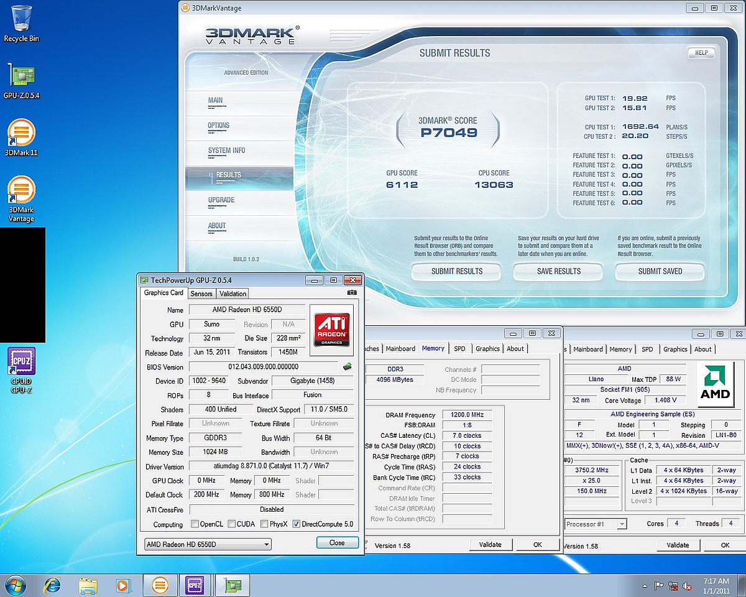Click Validate in the CPU-Z Memory window

click(490, 545)
